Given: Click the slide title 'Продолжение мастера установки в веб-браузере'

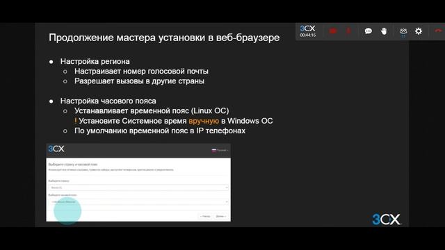Looking at the screenshot, I should [164, 37].
